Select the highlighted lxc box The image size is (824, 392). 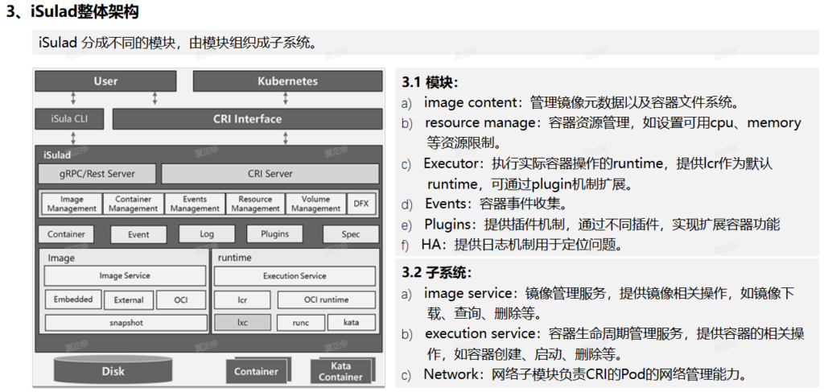[242, 323]
